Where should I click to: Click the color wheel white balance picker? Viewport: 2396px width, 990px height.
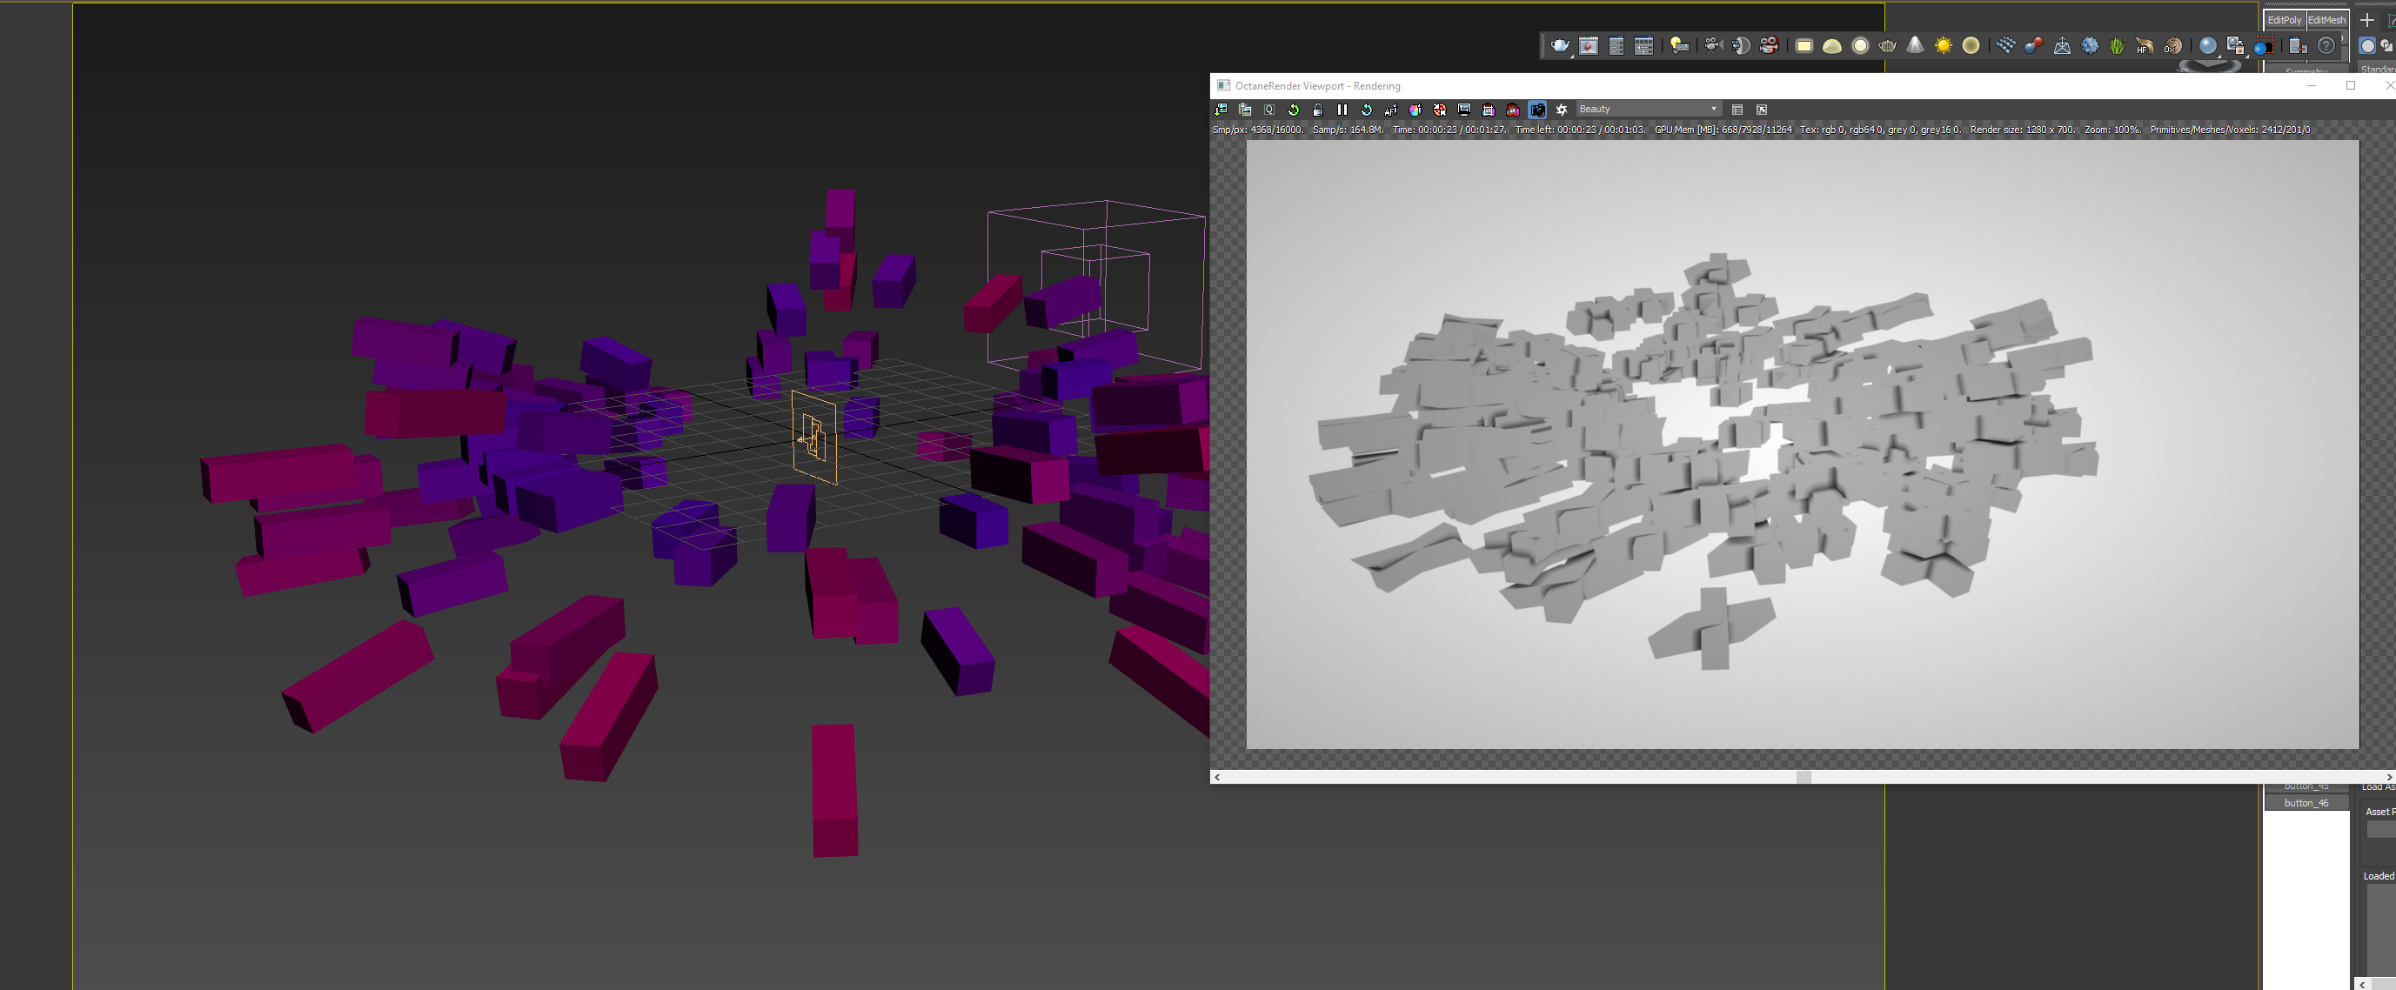pyautogui.click(x=1416, y=110)
